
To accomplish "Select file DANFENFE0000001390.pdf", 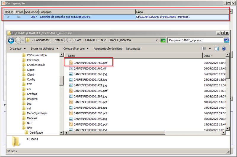I will (x=88, y=113).
